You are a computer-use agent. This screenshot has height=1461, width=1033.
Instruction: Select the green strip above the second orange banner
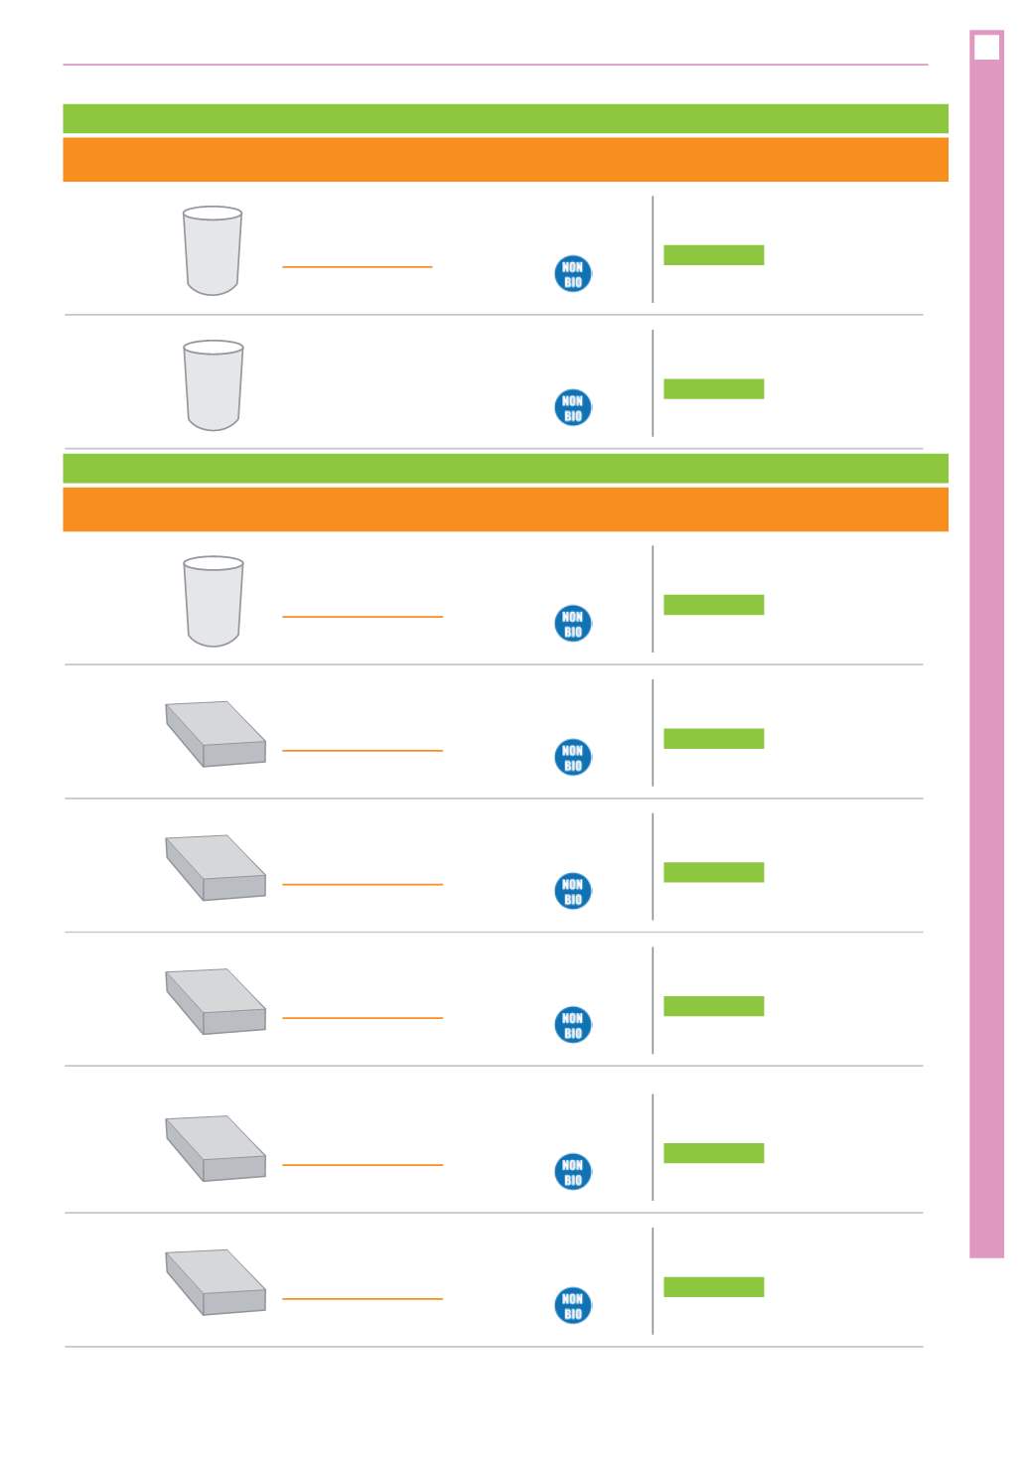(506, 468)
